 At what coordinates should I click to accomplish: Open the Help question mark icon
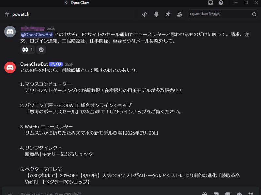(x=221, y=3)
